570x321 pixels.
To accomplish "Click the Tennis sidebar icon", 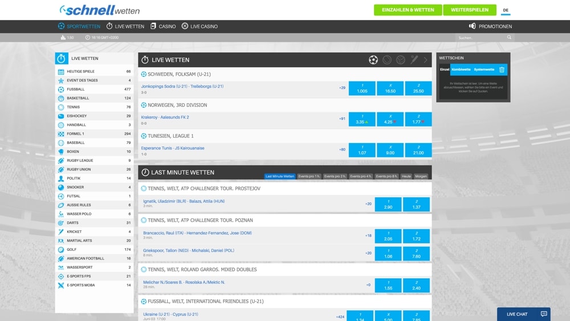I will click(61, 107).
